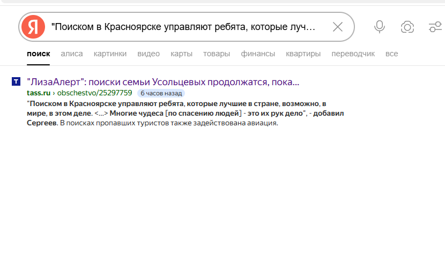Switch to the алиса tab

pos(72,54)
